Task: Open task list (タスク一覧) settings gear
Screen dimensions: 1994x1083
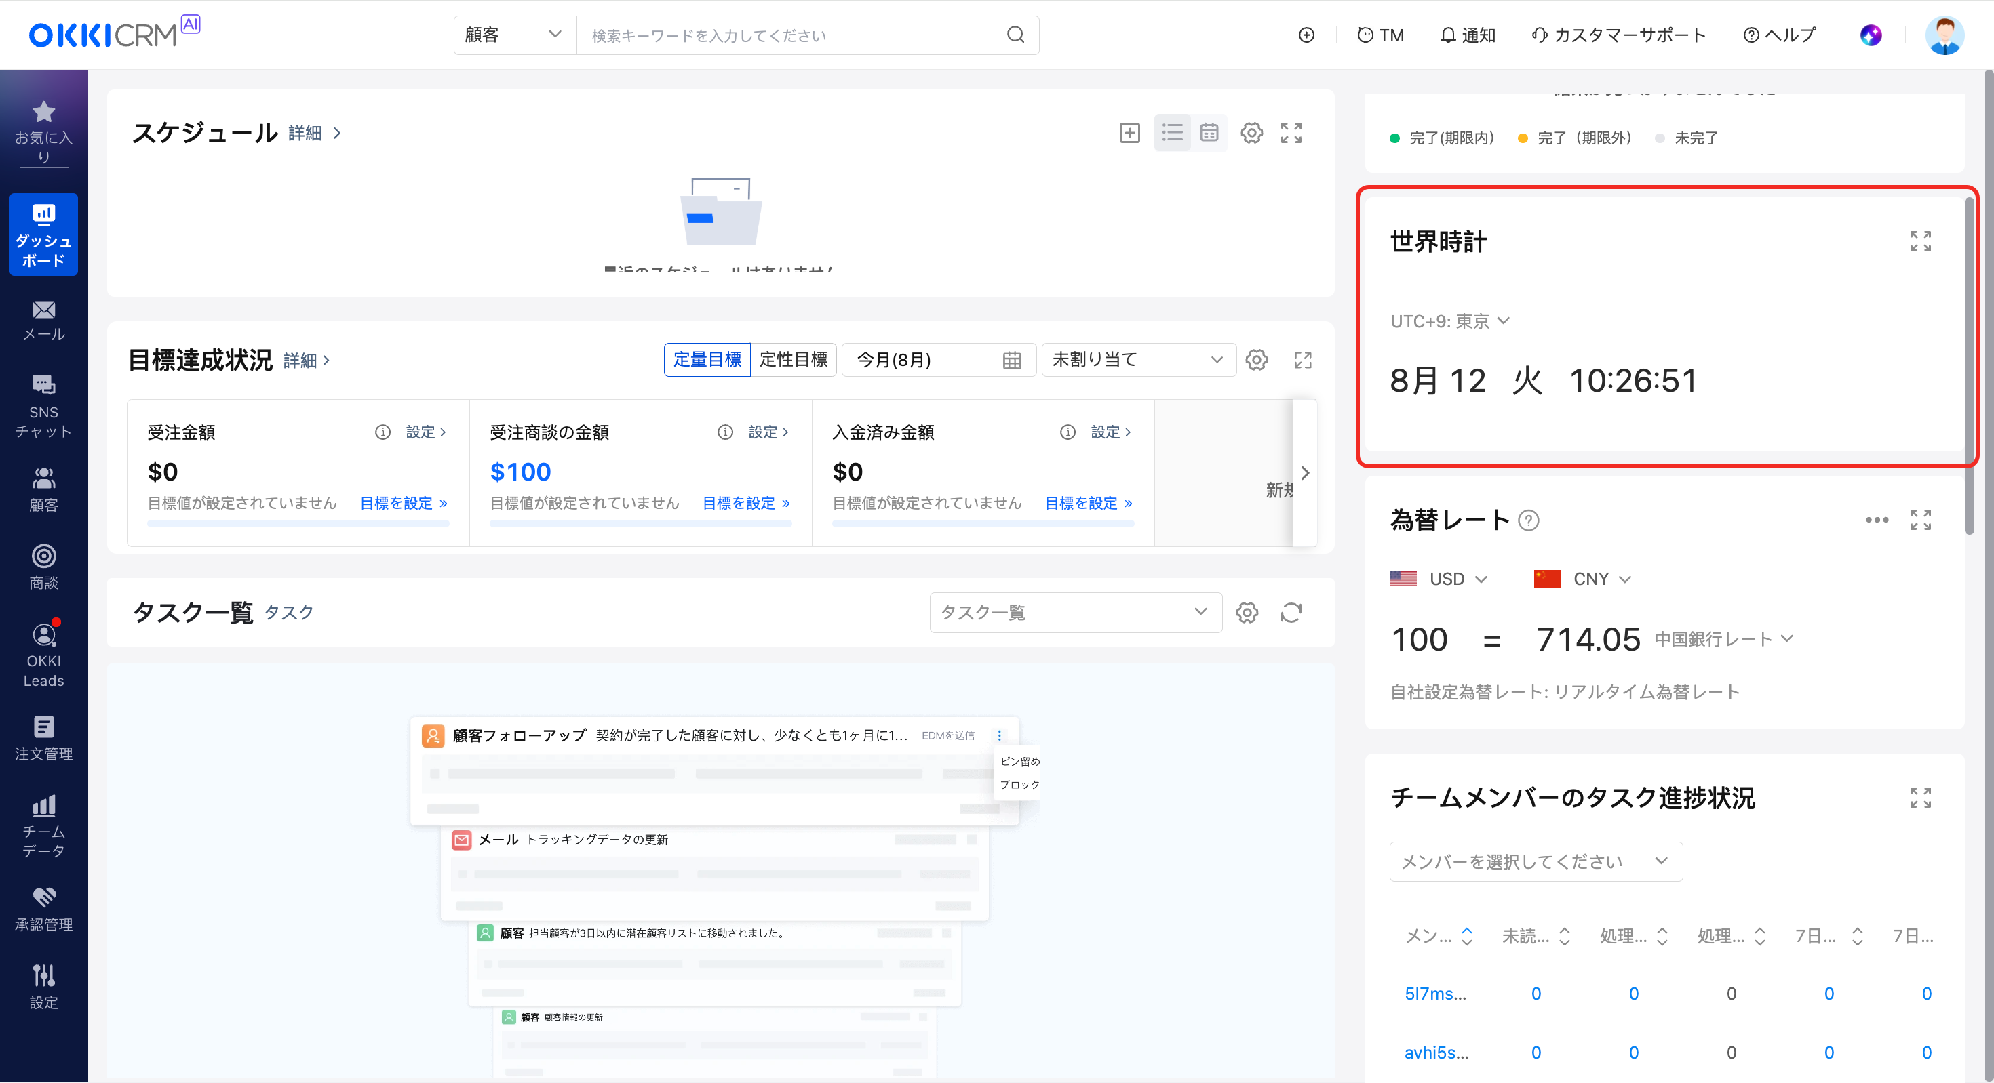Action: click(1247, 613)
